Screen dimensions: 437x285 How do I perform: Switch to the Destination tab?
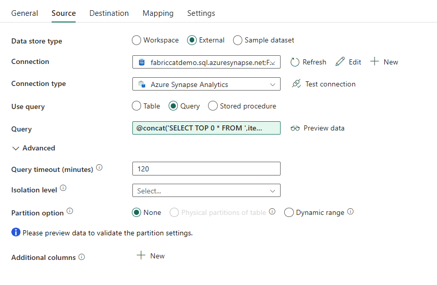pos(109,13)
